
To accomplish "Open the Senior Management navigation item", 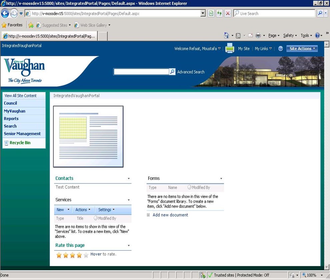I will [x=22, y=134].
